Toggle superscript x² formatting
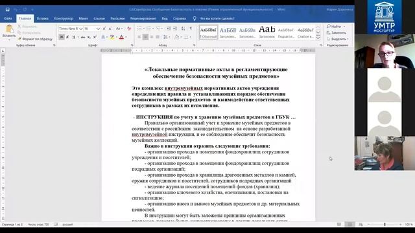 click(95, 38)
